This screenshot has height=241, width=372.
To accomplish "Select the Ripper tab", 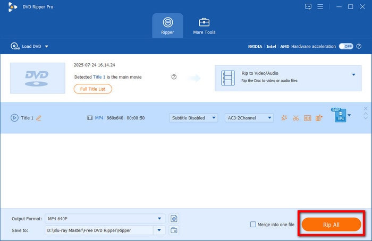I will (x=167, y=25).
